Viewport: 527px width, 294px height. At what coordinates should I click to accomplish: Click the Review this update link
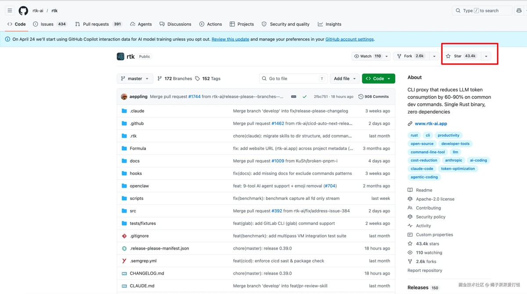230,39
